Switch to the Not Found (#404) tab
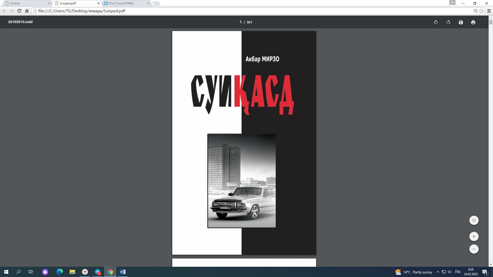 click(x=121, y=3)
